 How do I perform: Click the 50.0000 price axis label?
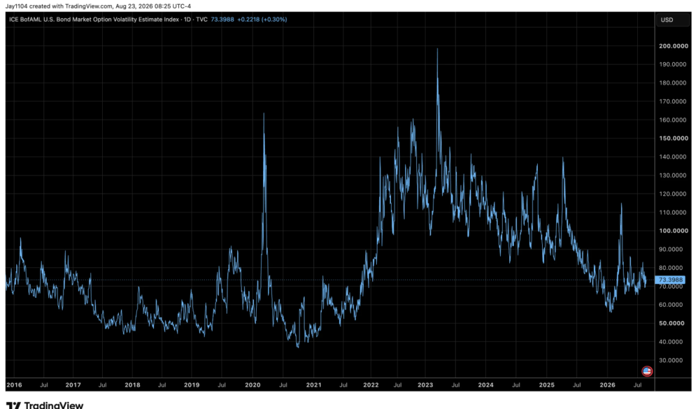(x=673, y=323)
